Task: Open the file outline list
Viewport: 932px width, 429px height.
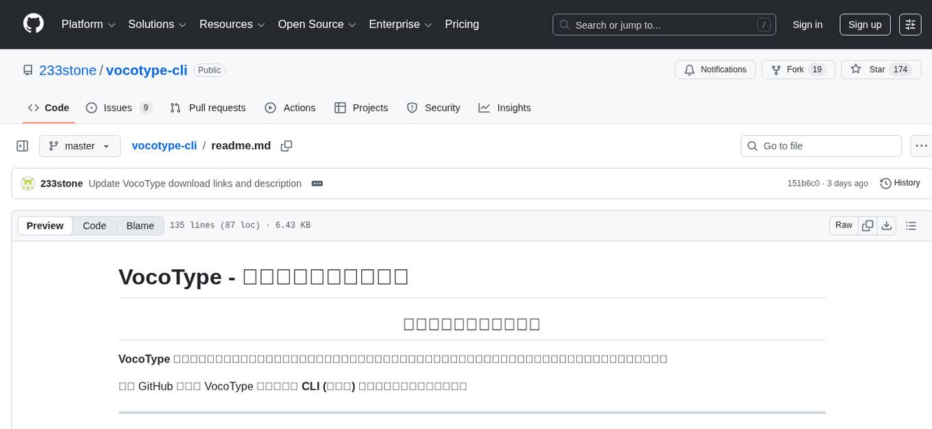Action: click(x=911, y=225)
